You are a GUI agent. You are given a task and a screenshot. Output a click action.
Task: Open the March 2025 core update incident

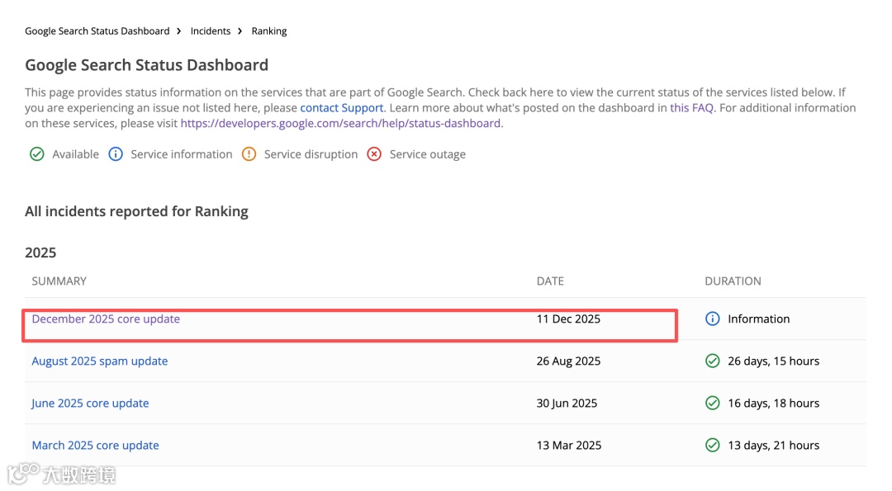tap(95, 445)
